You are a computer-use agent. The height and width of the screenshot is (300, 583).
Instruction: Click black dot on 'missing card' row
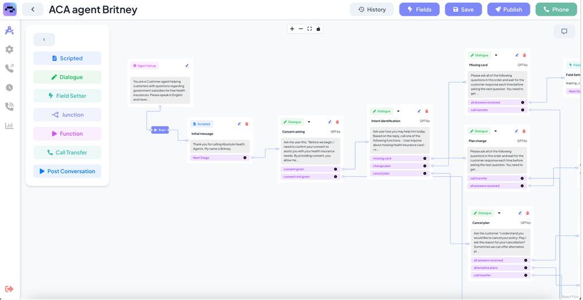pos(424,158)
